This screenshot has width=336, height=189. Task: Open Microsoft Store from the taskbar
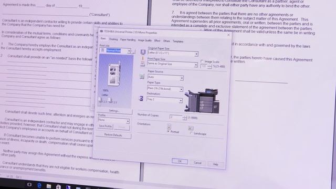(x=58, y=187)
